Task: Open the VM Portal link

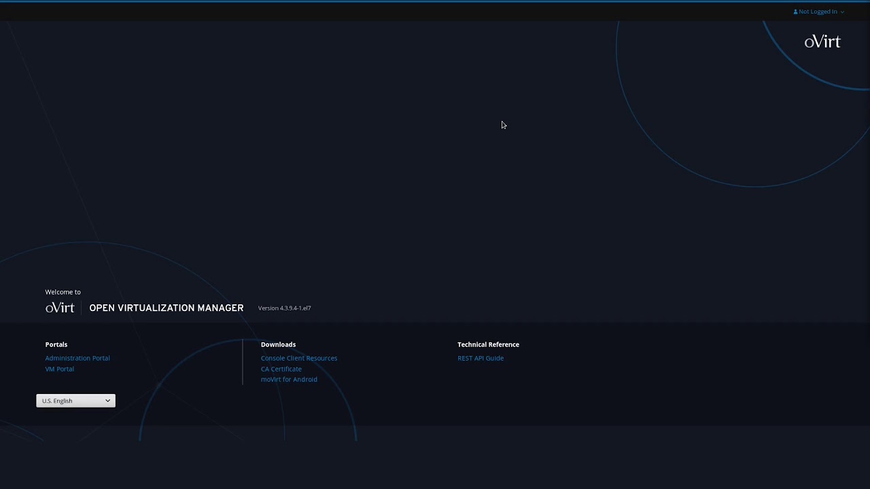Action: (x=60, y=369)
